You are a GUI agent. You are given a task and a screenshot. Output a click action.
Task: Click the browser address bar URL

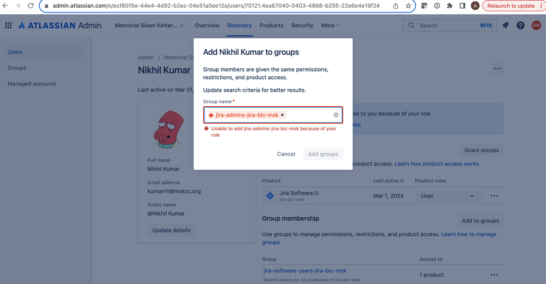coord(216,6)
